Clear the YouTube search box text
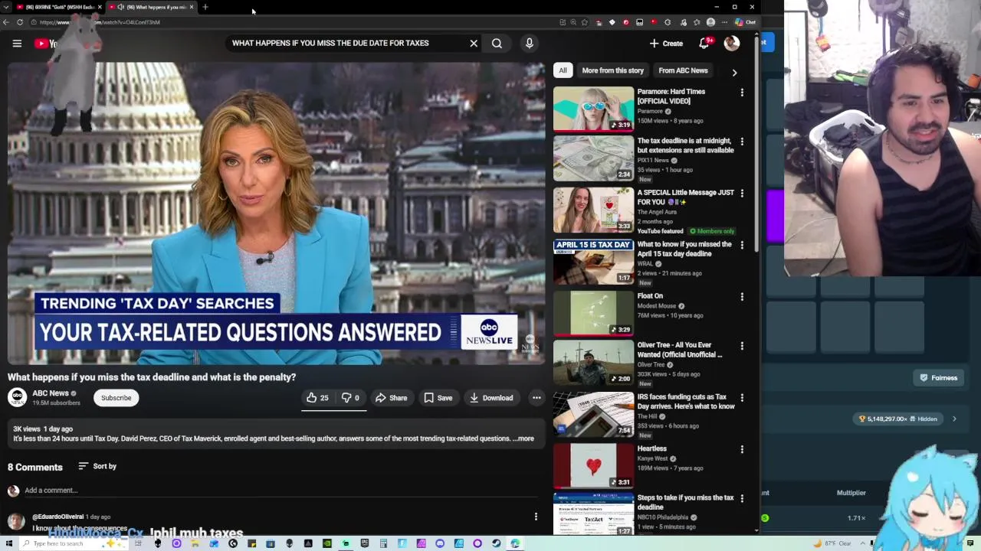Screen dimensions: 981x551 point(474,44)
